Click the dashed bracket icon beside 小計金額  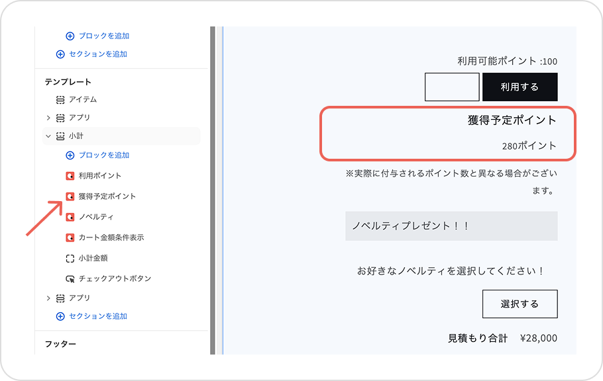[x=70, y=259]
